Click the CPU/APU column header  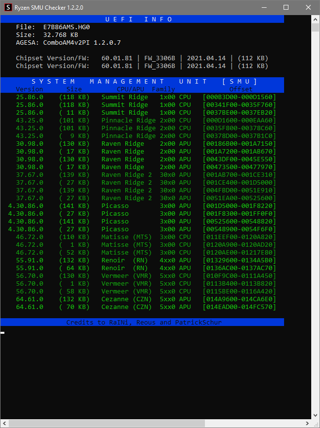click(x=131, y=89)
